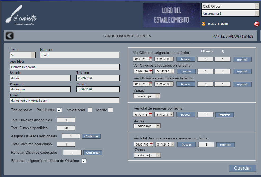Open calendar for Oliveiros consumidos start date
The height and width of the screenshot is (177, 261).
[150, 84]
